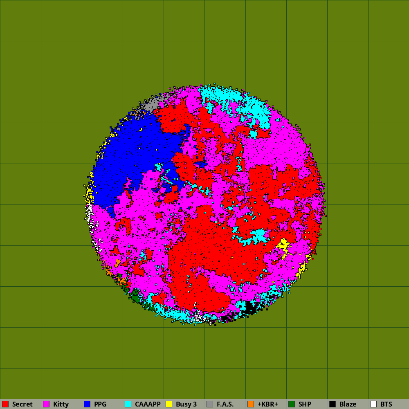409x409 pixels.
Task: Click the magenta Kitty legend swatch
Action: click(46, 404)
